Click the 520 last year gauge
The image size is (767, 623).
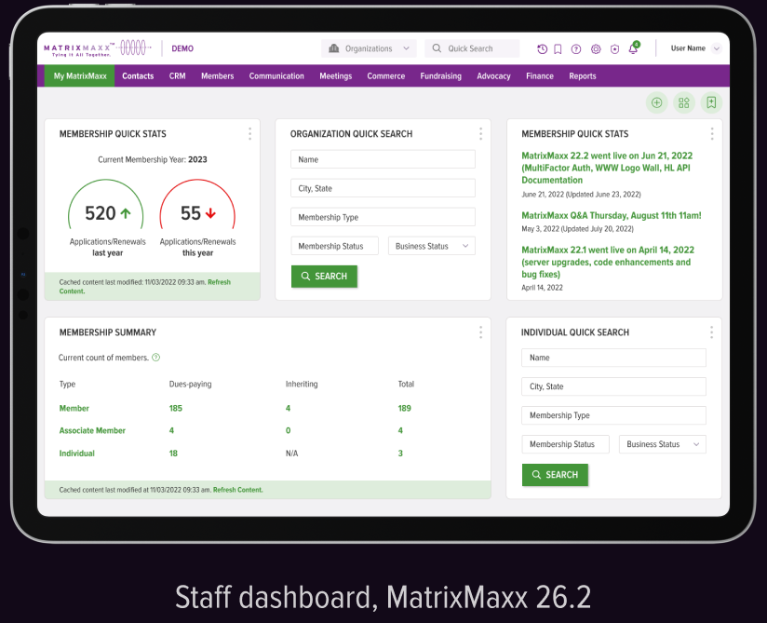click(x=106, y=206)
